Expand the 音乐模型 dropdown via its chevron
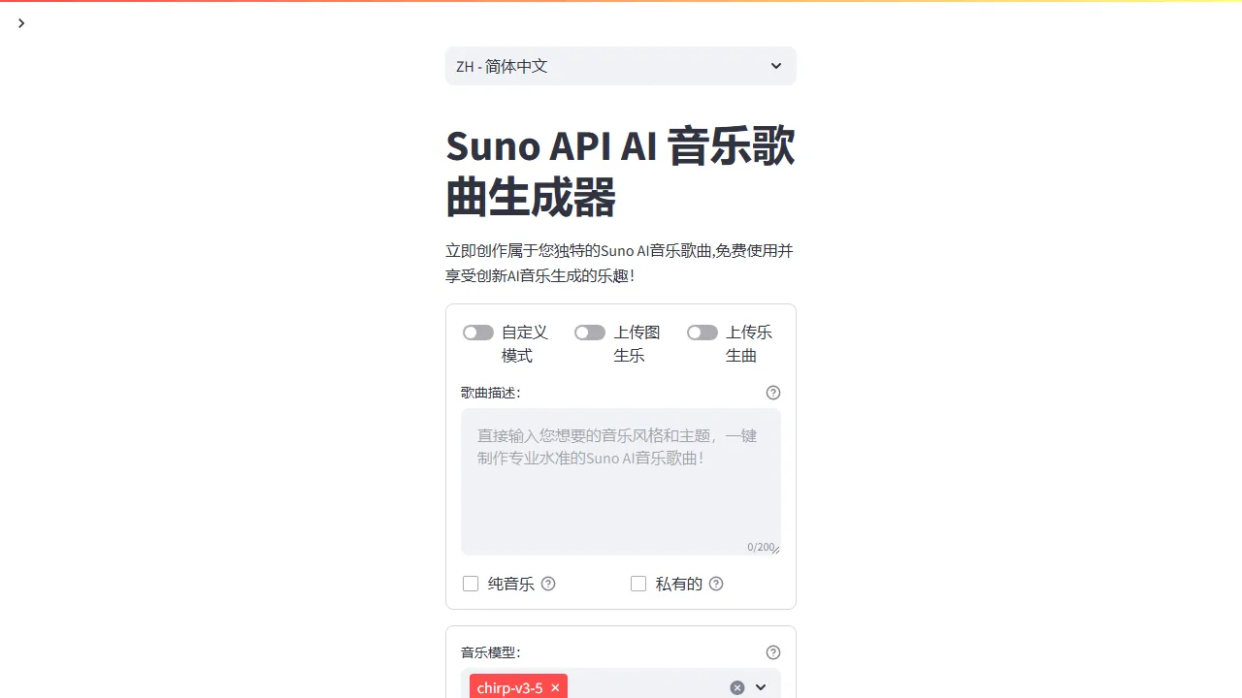The height and width of the screenshot is (698, 1242). point(761,687)
